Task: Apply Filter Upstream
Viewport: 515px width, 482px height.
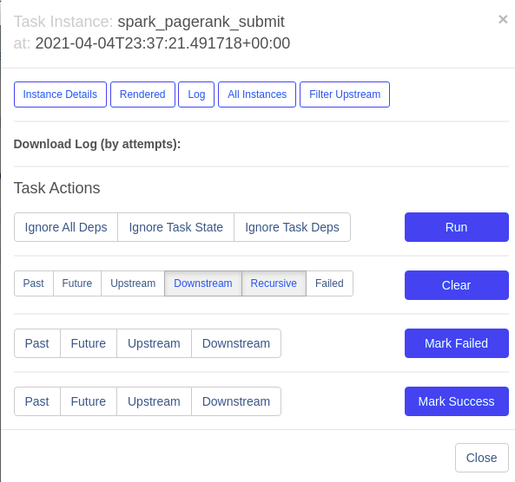Action: (x=345, y=94)
